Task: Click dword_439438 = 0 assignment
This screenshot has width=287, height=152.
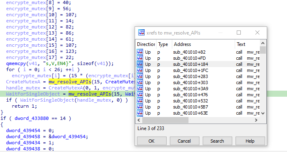Action: pyautogui.click(x=30, y=149)
